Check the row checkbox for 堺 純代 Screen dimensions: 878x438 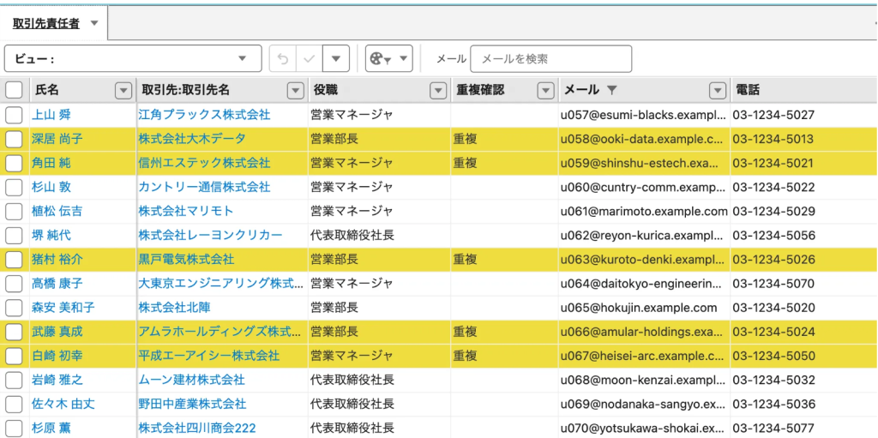click(14, 235)
